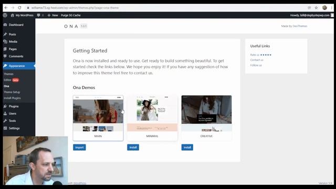Click the ONA logo text
The width and height of the screenshot is (336, 189).
click(x=71, y=26)
